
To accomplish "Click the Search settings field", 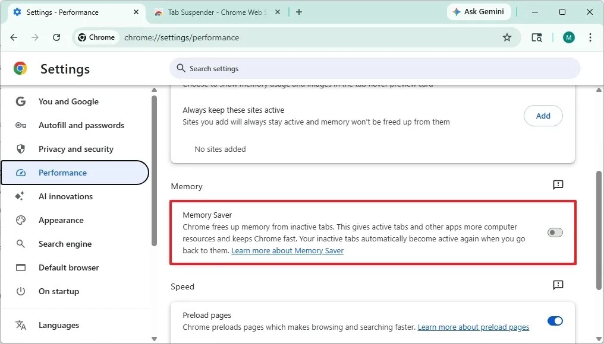I will [375, 68].
